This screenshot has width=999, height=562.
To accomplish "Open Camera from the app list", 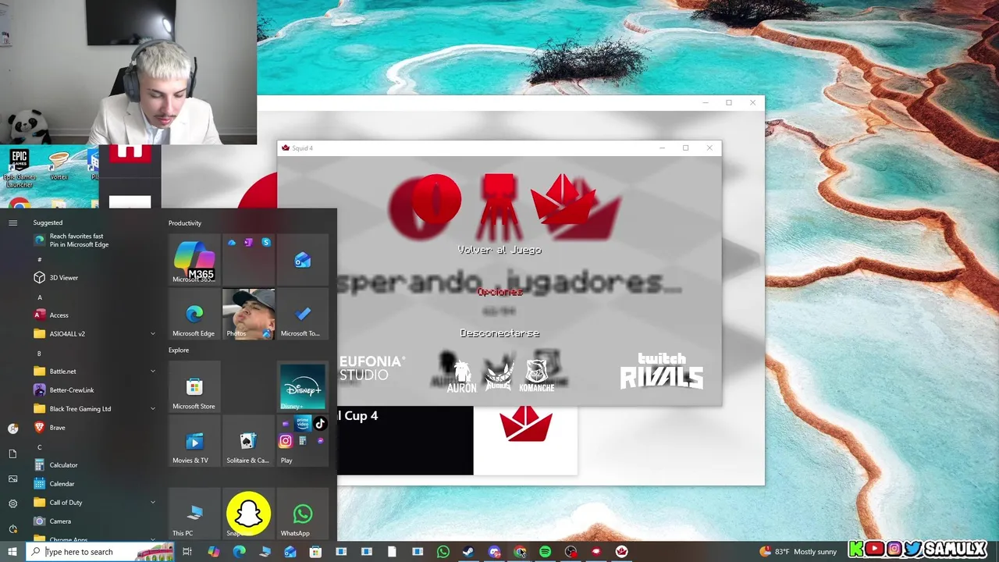I will coord(94,521).
